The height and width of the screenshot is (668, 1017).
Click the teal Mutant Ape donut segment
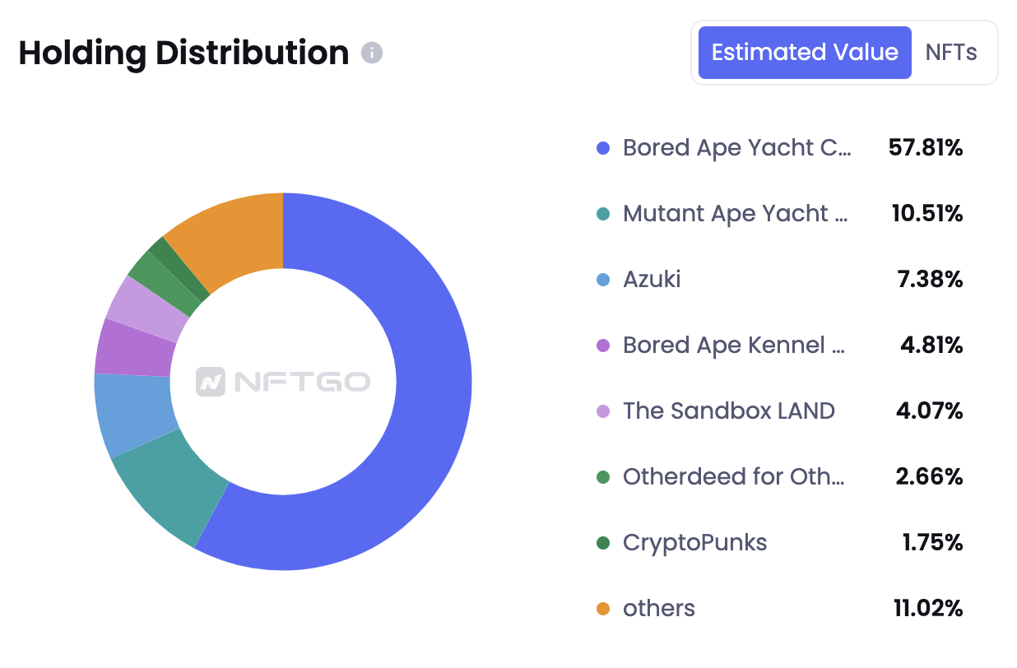point(169,494)
